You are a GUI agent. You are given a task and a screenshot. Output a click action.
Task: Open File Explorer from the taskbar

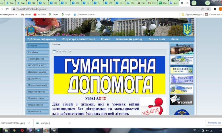pyautogui.click(x=6, y=130)
